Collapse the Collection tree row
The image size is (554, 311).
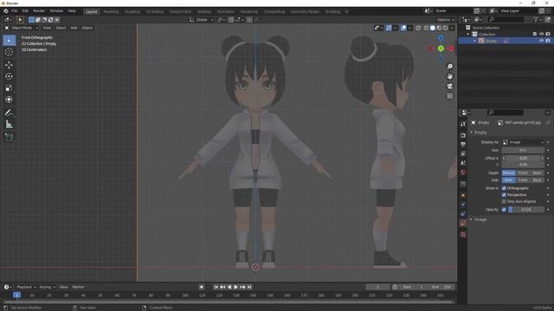[468, 35]
